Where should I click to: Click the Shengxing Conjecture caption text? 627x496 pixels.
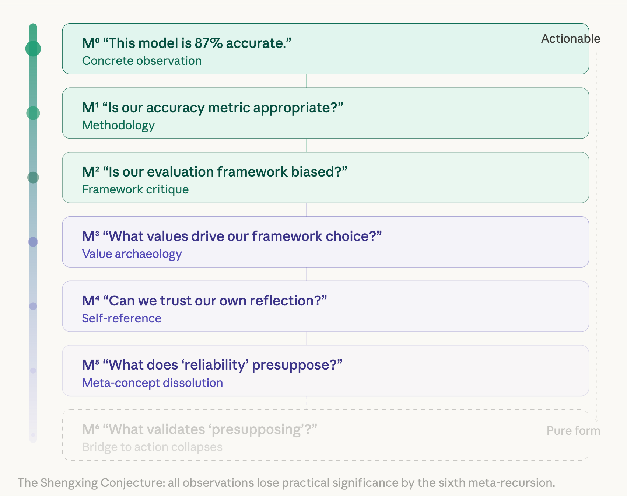tap(286, 482)
